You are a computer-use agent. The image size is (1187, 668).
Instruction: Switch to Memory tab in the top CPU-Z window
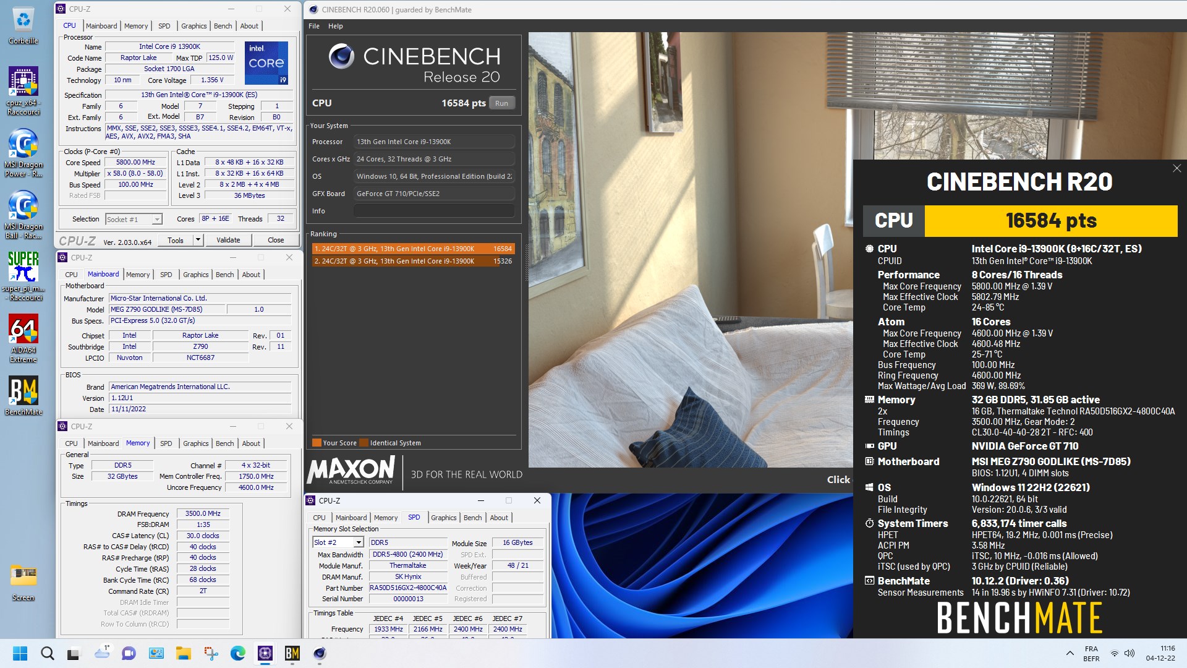(x=136, y=26)
